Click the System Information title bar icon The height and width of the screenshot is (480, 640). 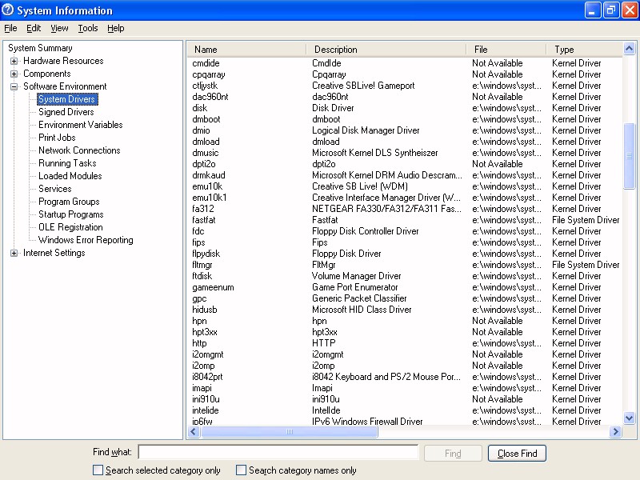(8, 10)
